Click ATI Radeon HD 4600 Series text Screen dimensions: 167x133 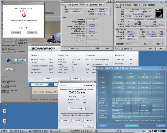coord(101,59)
